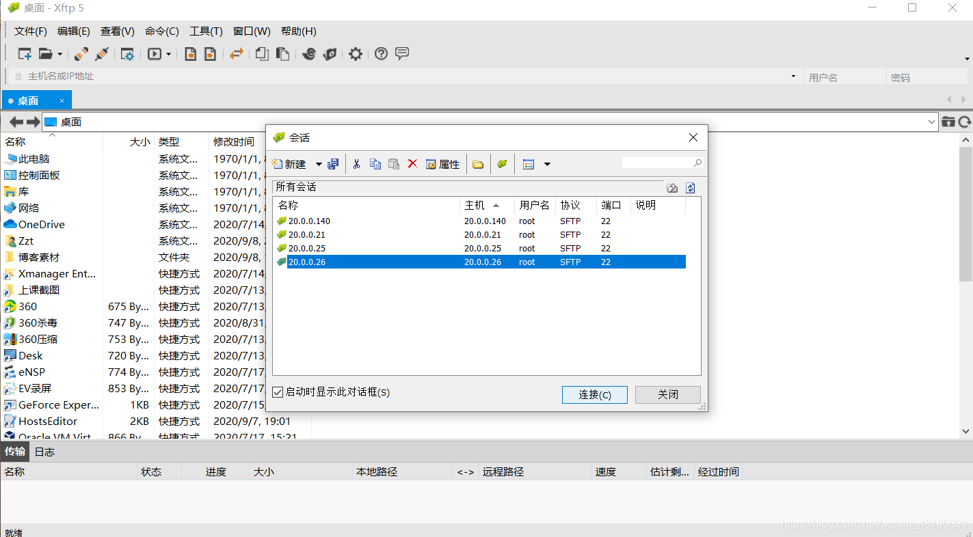Open session properties gear-window icon
Viewport: 973px width, 537px height.
tap(128, 54)
